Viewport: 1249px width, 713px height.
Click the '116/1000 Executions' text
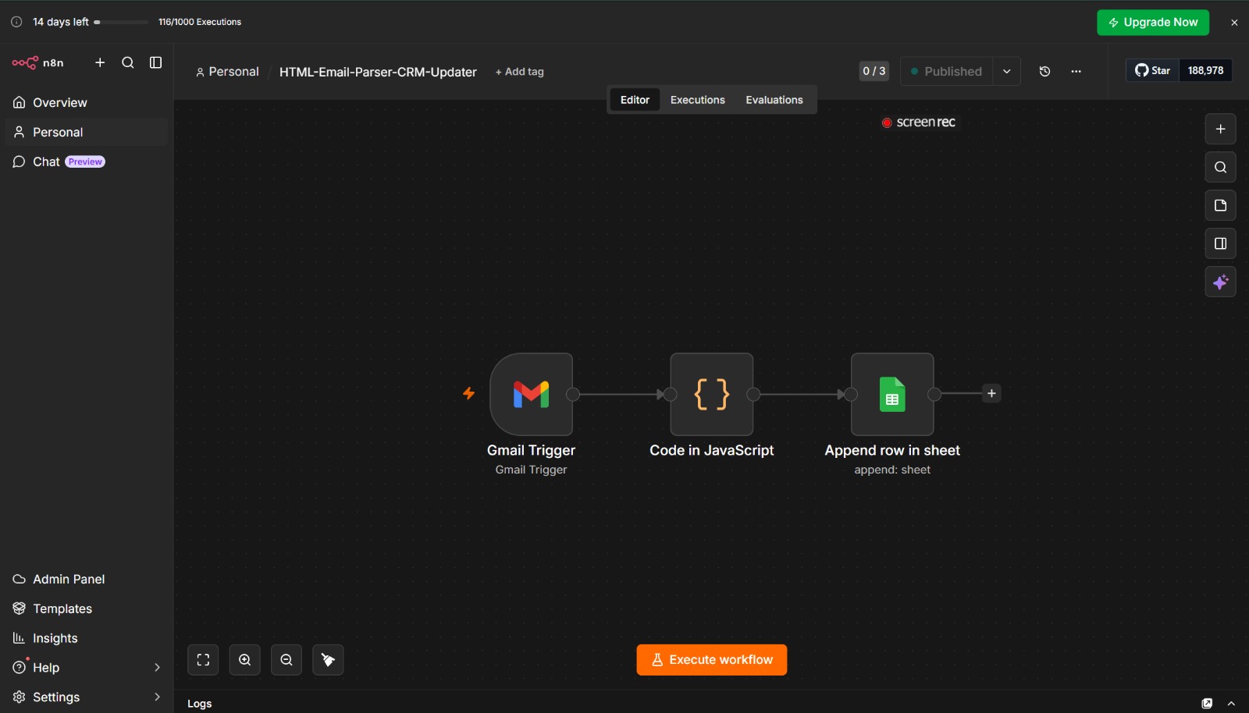coord(200,22)
